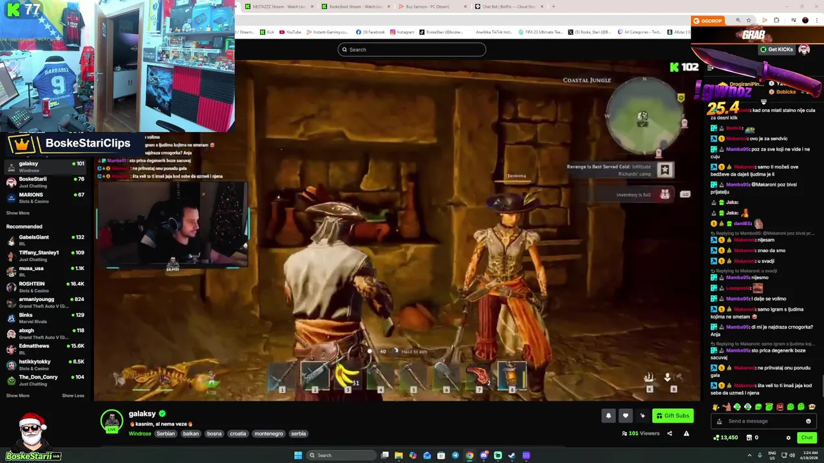Image resolution: width=824 pixels, height=463 pixels.
Task: Insert the yellow waving hand quick emote
Action: click(716, 407)
